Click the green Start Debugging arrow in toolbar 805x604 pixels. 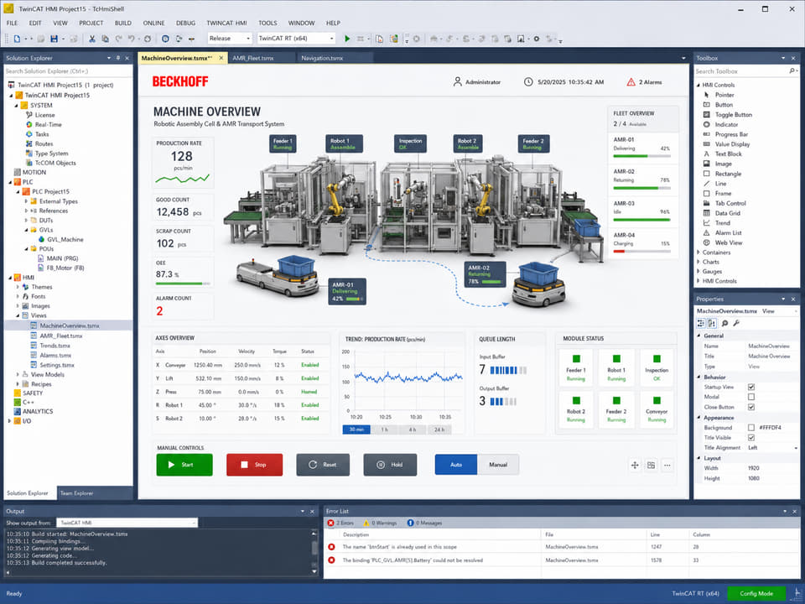point(347,39)
